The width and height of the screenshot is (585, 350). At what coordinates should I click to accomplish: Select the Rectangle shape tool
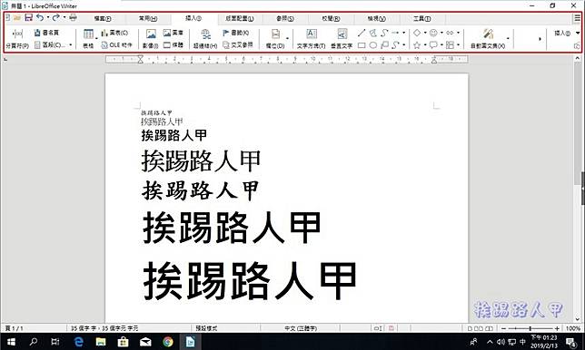click(x=362, y=45)
